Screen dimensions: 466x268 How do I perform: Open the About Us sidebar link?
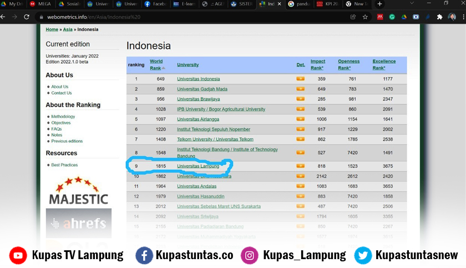[x=60, y=87]
